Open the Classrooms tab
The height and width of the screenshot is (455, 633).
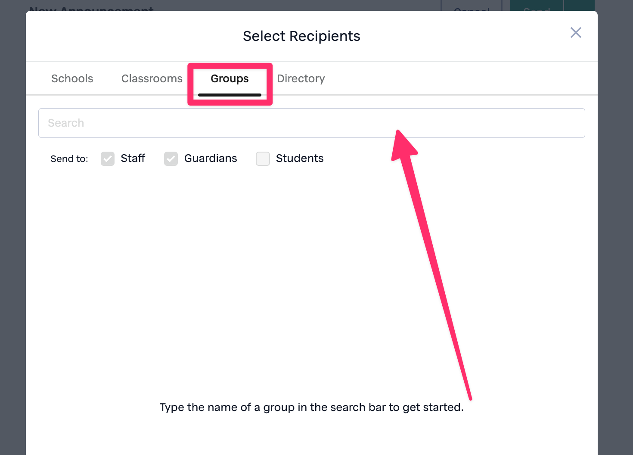pos(152,78)
